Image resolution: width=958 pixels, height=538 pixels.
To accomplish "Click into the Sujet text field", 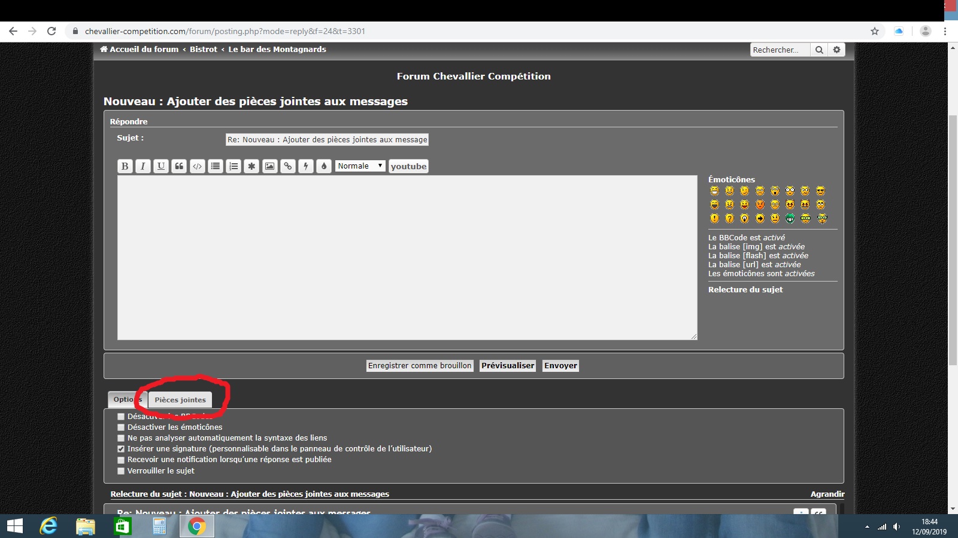I will (x=327, y=140).
